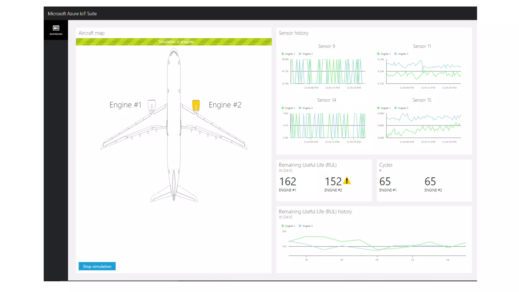Click the Sensor 11 chart title
The width and height of the screenshot is (519, 292).
[x=422, y=46]
